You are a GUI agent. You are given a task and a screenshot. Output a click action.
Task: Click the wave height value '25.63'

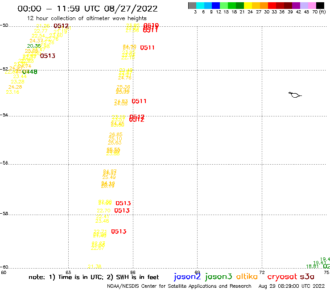point(115,143)
